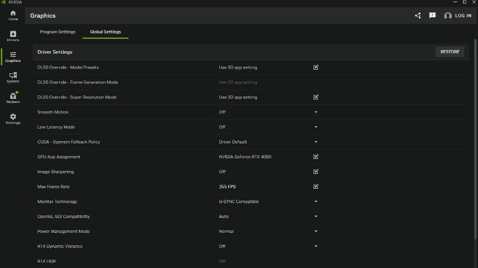Image resolution: width=478 pixels, height=268 pixels.
Task: Edit the Image Sharpening setting
Action: (316, 172)
